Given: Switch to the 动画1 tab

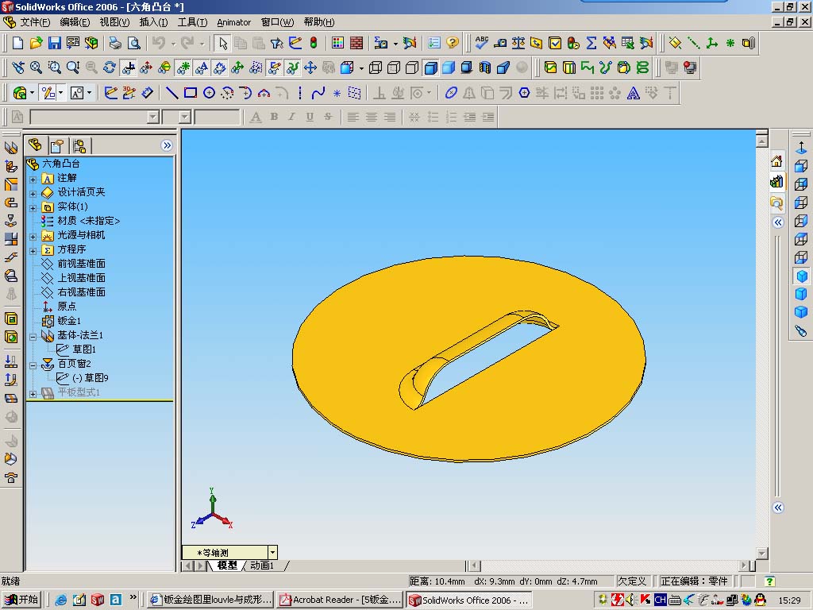Looking at the screenshot, I should 262,566.
